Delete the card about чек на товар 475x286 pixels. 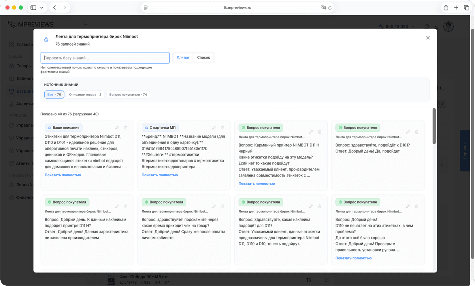tap(223, 206)
